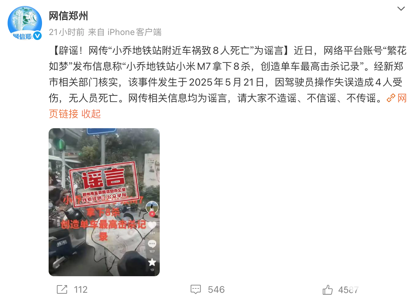Open the repost count 112
Screen dimensions: 418x300
tap(81, 290)
